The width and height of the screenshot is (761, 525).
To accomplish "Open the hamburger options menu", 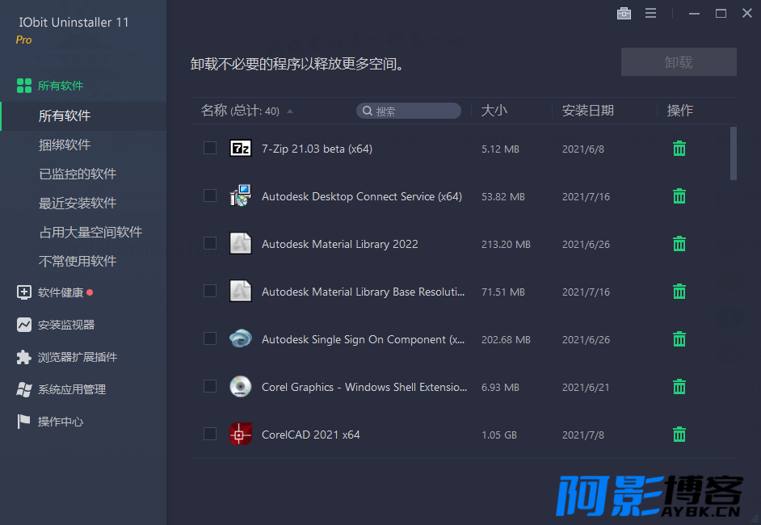I will [x=650, y=13].
